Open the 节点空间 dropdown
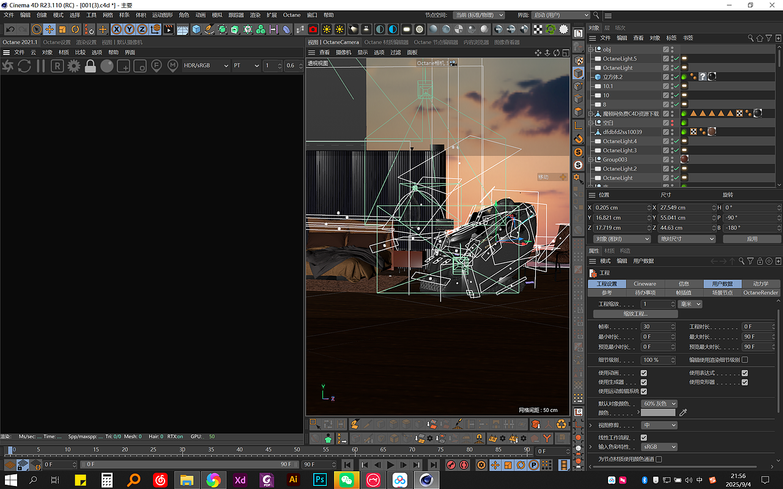 point(480,15)
